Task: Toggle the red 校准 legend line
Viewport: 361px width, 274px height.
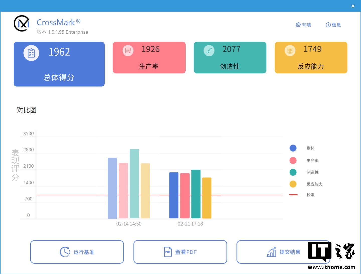Action: (293, 195)
